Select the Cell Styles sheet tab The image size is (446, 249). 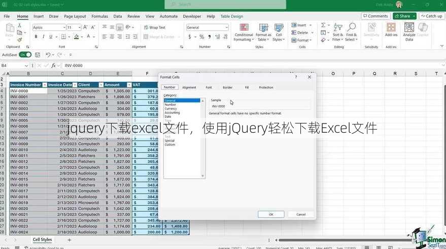point(42,239)
